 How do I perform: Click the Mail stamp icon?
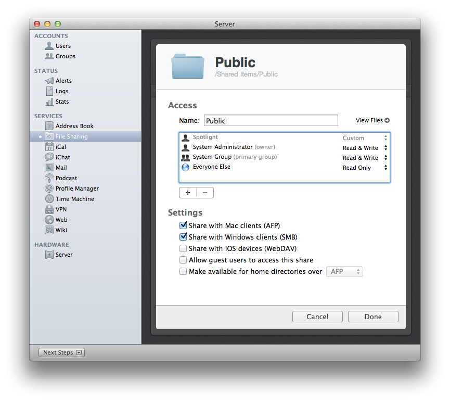(49, 168)
